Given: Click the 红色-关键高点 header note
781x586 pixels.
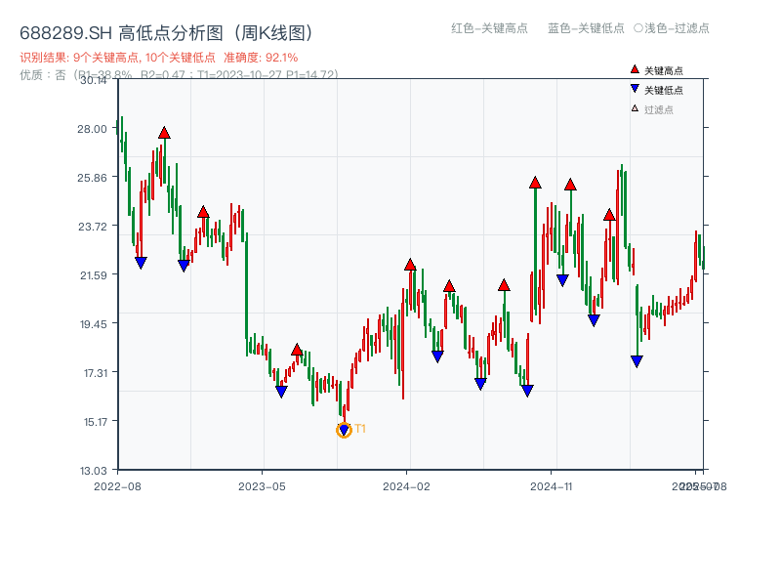Looking at the screenshot, I should (x=489, y=28).
